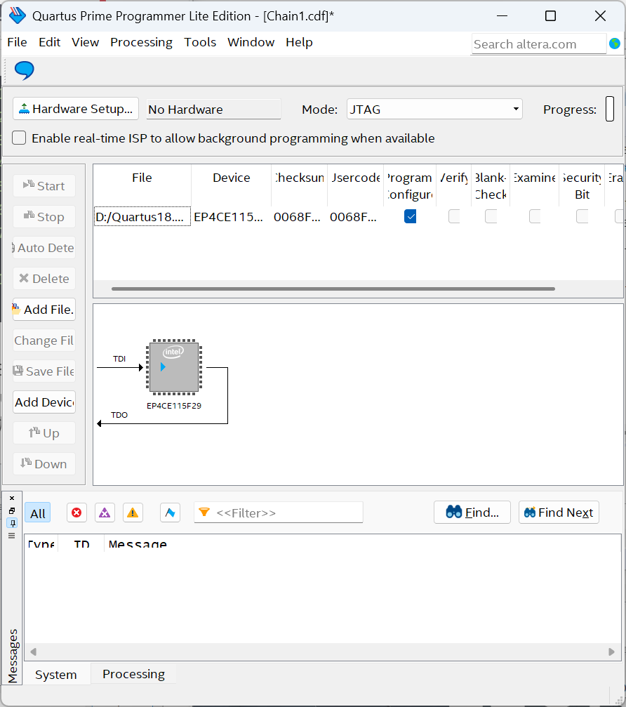Screen dimensions: 626x707
Task: Select the EP4CE115... device cell
Action: [231, 217]
